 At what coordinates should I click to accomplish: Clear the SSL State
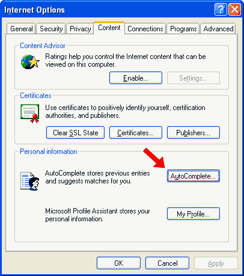click(x=75, y=132)
